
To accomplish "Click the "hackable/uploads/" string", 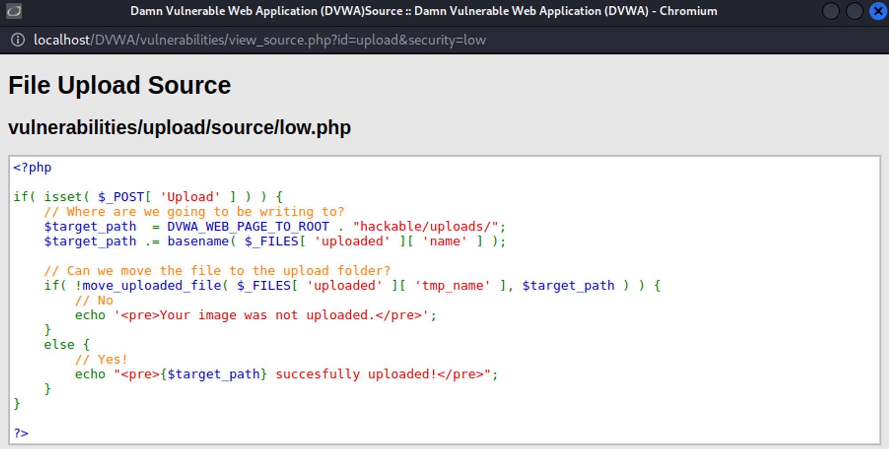I will coord(425,226).
